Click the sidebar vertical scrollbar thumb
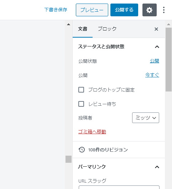This screenshot has width=172, height=189. 168,60
